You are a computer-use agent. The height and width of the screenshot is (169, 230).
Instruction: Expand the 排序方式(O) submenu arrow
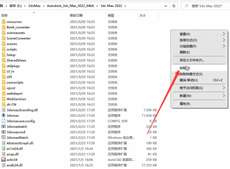pos(224,40)
